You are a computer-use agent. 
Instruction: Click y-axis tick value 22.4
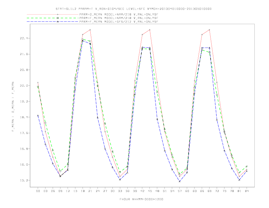coord(24,38)
